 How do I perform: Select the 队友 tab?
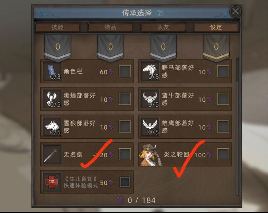point(163,27)
